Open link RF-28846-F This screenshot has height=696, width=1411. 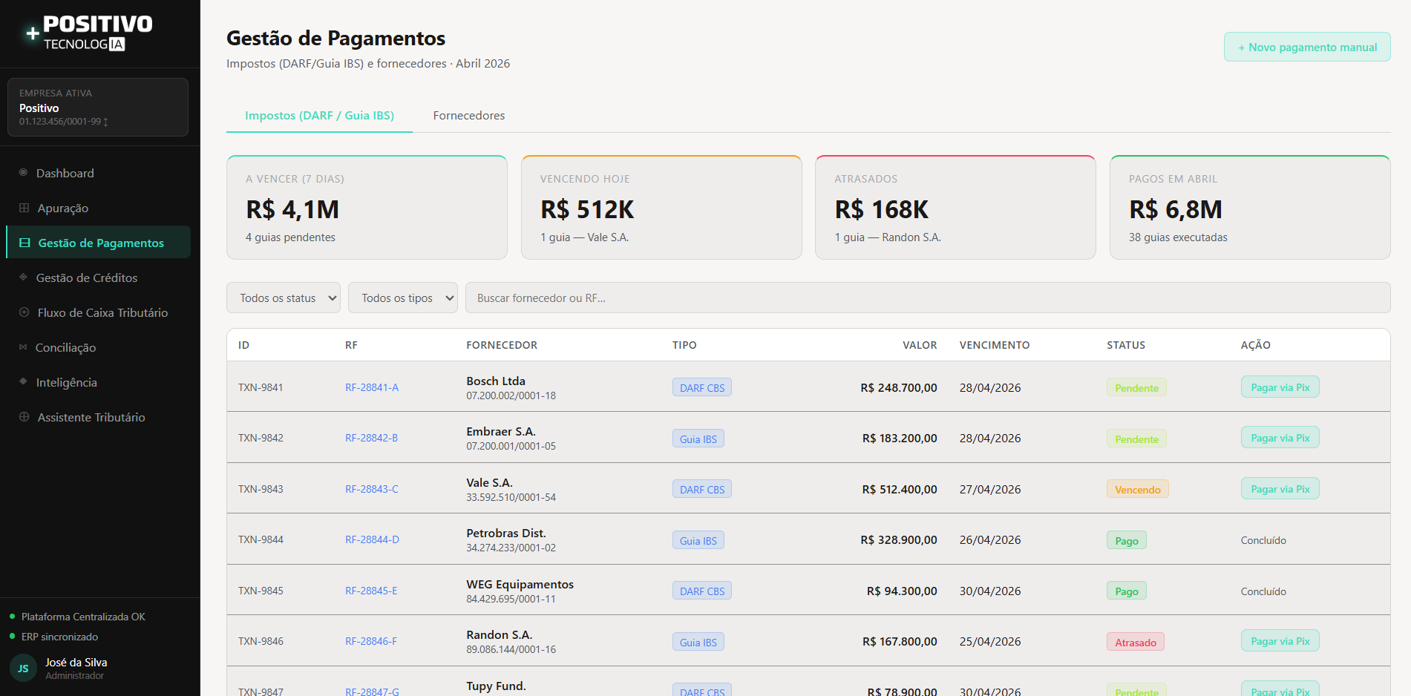coord(371,641)
